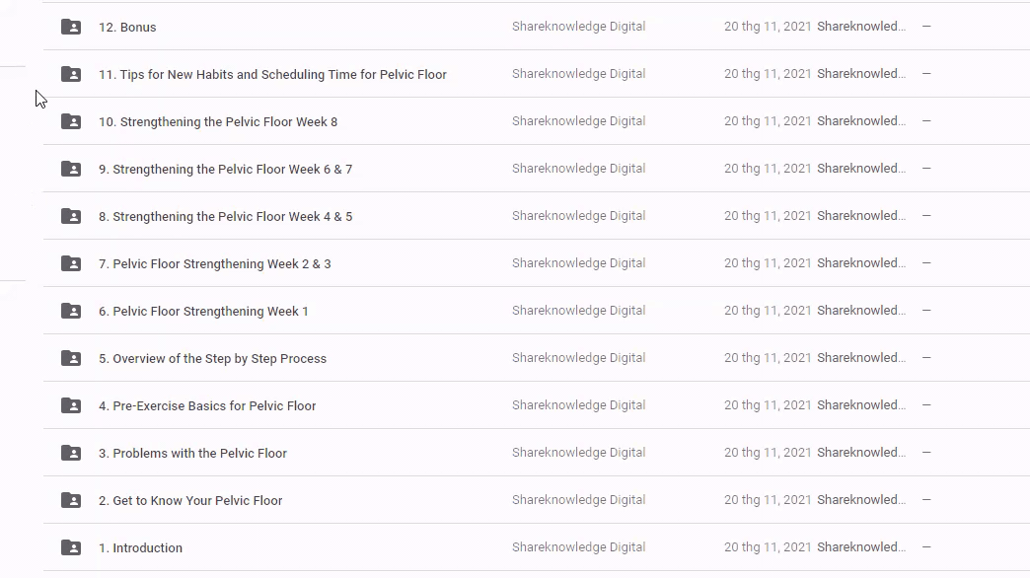
Task: Click file size dash in 7. Week 2 & 3 row
Action: click(926, 263)
